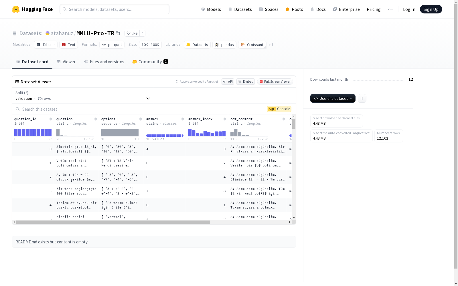Open the API button

(228, 82)
